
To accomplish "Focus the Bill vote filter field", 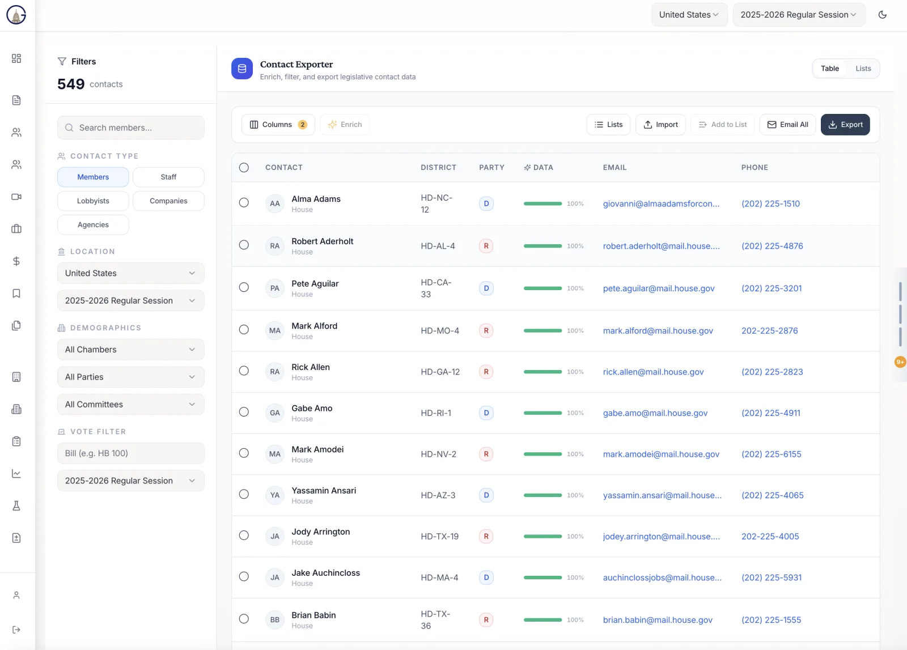I will click(131, 453).
